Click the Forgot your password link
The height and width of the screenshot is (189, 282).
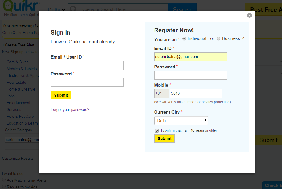[70, 110]
